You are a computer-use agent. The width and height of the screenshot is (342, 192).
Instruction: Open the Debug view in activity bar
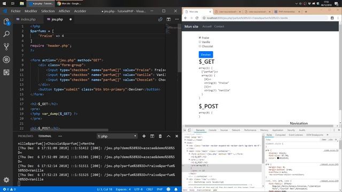tap(6, 59)
